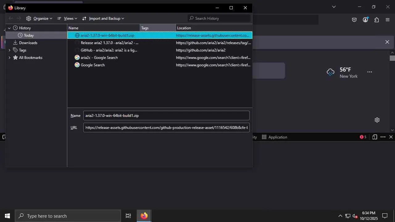Sort by the Location column header
The height and width of the screenshot is (222, 395).
(214, 28)
